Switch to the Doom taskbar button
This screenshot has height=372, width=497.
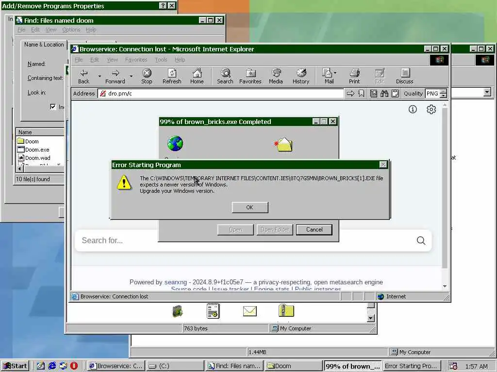pyautogui.click(x=294, y=366)
